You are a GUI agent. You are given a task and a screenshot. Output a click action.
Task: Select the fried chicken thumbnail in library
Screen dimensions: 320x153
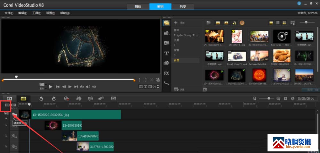tap(282, 56)
